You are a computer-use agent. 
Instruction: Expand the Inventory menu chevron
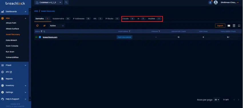[x=25, y=85]
